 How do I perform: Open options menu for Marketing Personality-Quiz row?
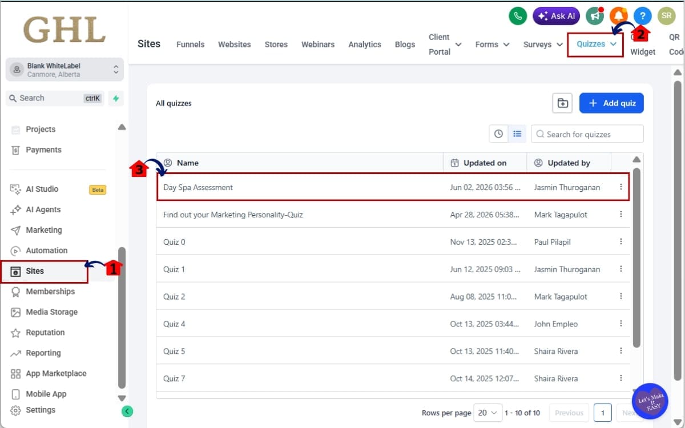click(x=621, y=215)
